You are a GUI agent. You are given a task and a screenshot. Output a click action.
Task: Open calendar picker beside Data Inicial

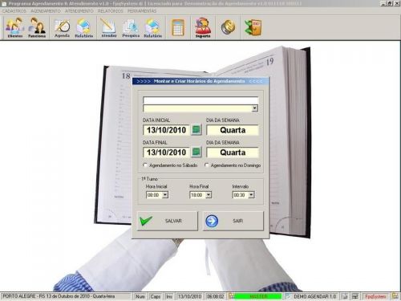[x=196, y=130]
